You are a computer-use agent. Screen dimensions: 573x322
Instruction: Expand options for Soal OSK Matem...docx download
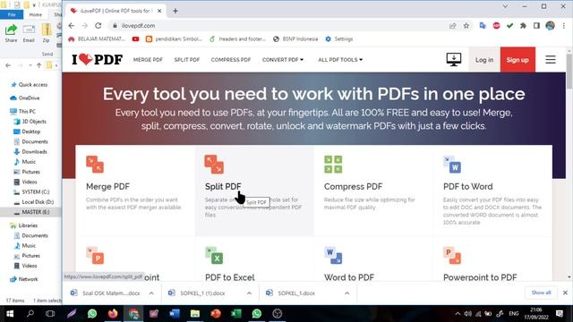coord(151,293)
